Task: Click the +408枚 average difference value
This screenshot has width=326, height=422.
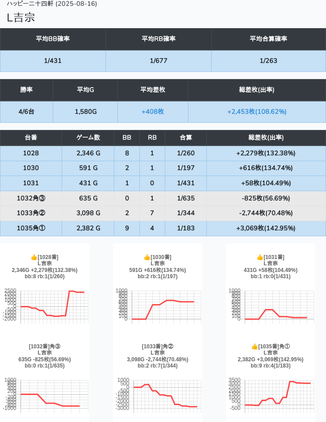Action: point(153,112)
